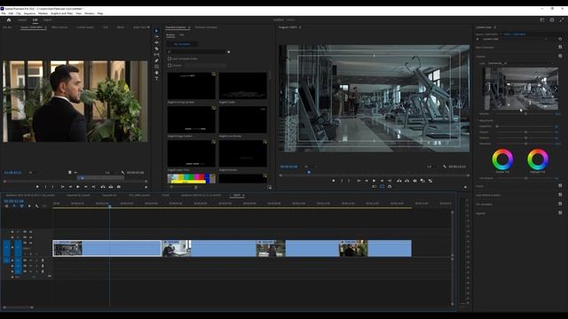Export frame from the Source monitor
568x319 pixels.
(119, 187)
